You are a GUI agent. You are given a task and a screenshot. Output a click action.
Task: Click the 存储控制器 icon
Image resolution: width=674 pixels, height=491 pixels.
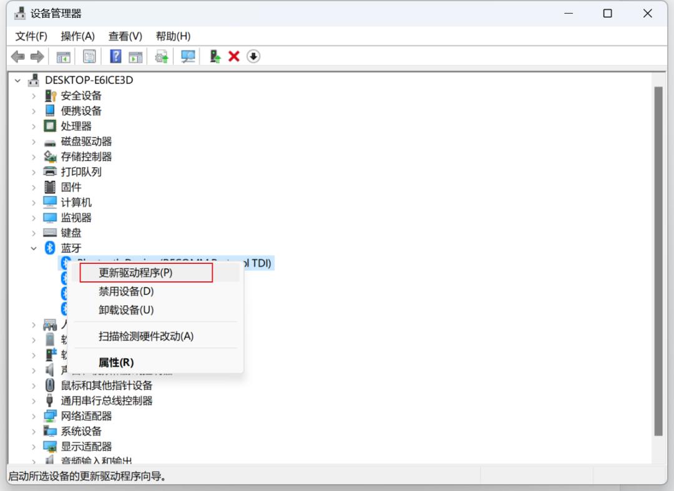(50, 157)
